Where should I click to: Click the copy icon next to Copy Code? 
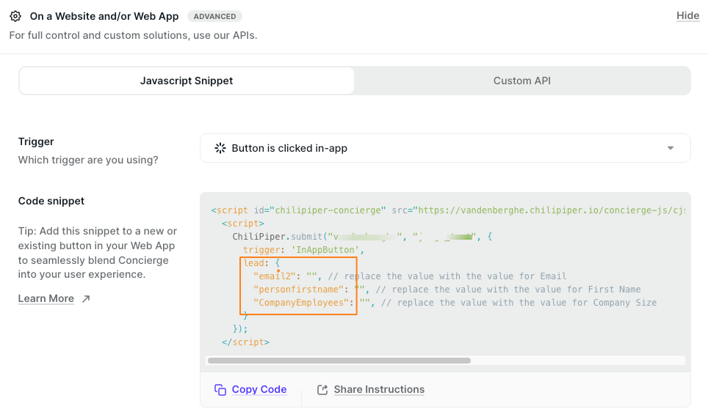220,390
